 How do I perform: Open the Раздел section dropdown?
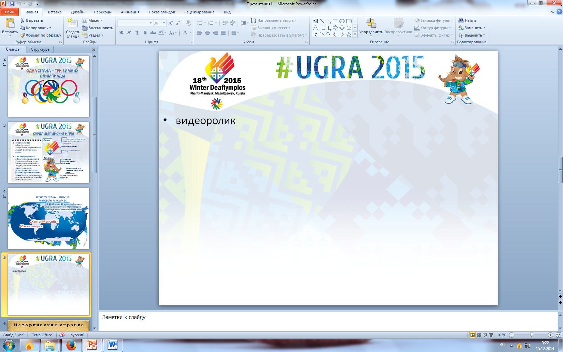93,35
